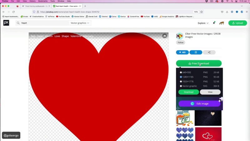Select the 640×592 PNG size option
Image resolution: width=250 pixels, height=141 pixels.
[x=181, y=72]
